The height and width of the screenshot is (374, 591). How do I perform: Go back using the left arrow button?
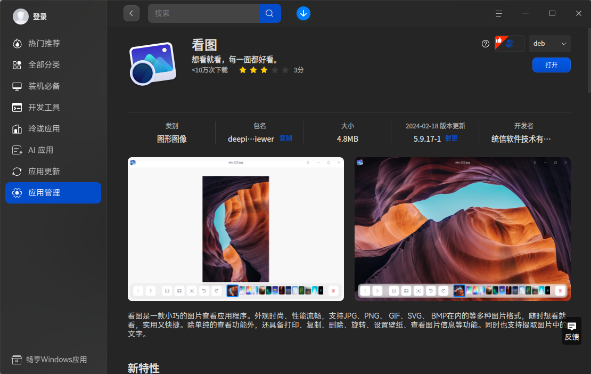tap(132, 13)
